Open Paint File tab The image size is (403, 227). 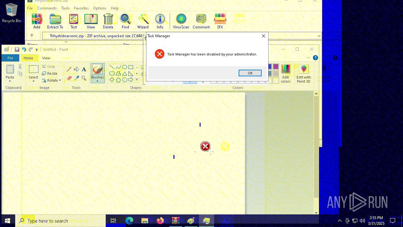click(x=10, y=58)
